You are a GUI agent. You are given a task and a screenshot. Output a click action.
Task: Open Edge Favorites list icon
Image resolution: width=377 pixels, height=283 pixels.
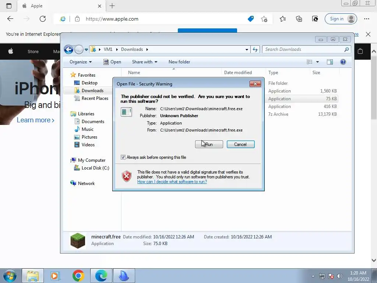(x=283, y=19)
